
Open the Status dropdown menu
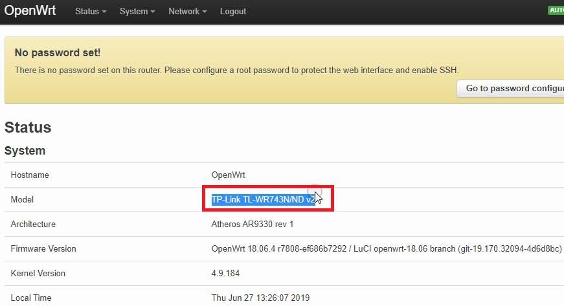(x=91, y=12)
